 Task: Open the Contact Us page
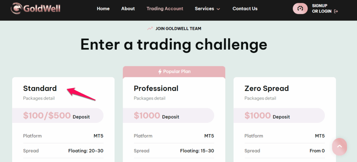pos(245,9)
